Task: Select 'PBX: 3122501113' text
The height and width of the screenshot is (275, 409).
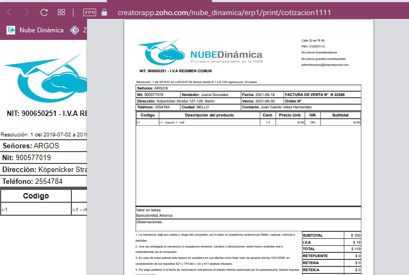Action: click(x=313, y=46)
